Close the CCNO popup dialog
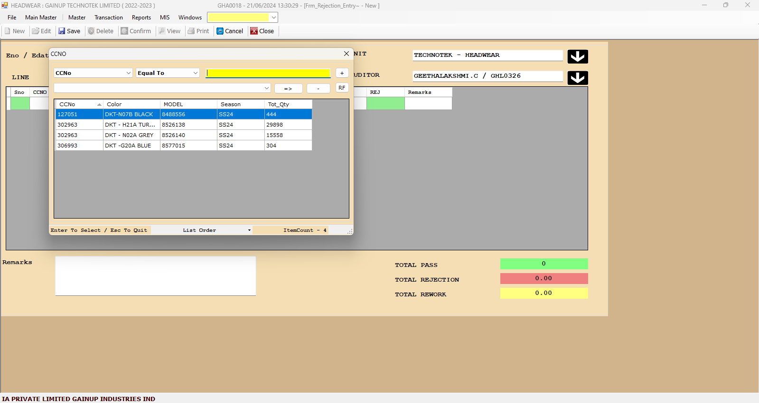 tap(346, 54)
